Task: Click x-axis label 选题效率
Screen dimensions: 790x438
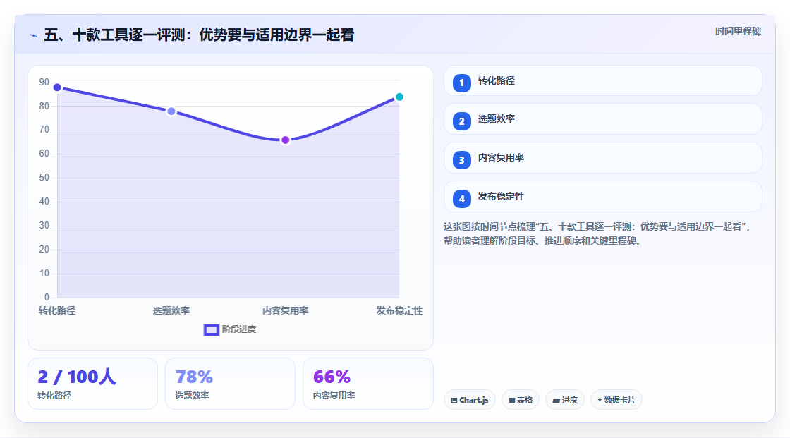Action: tap(171, 310)
